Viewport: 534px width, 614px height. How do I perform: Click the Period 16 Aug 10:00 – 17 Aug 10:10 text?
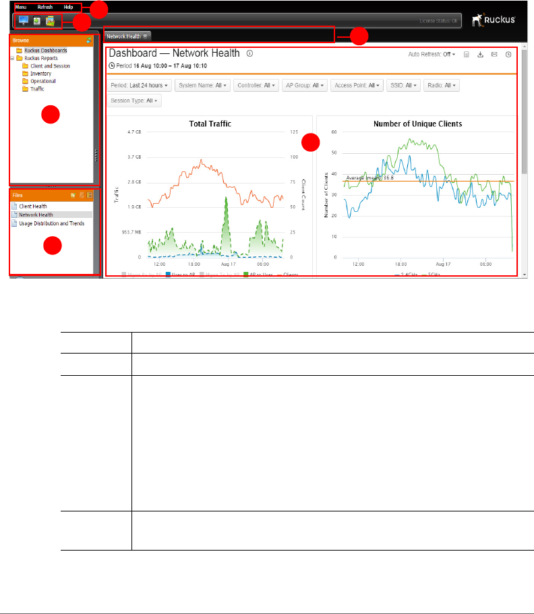[x=162, y=66]
